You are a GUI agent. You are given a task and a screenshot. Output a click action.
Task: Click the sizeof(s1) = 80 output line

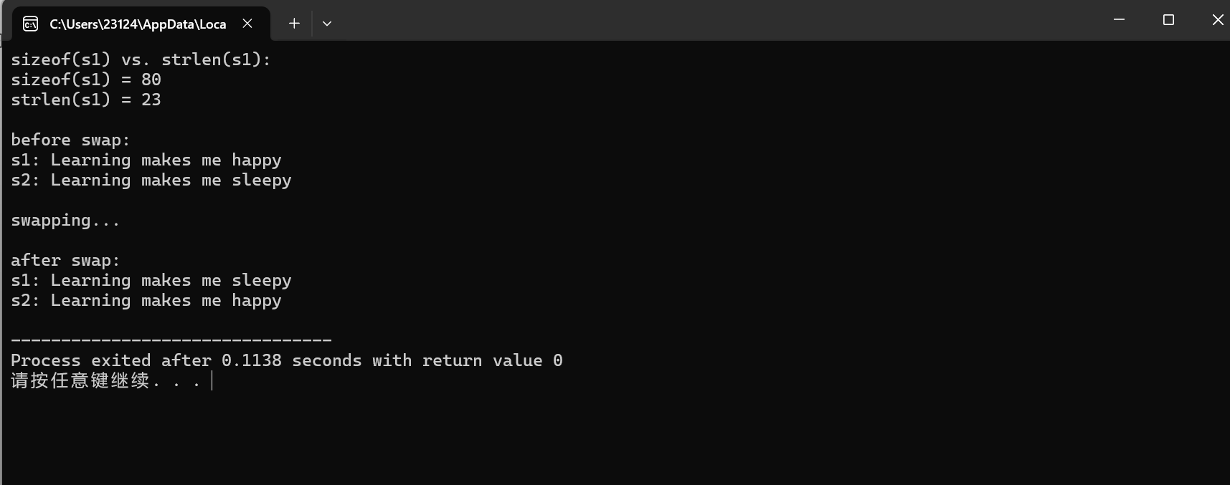coord(86,80)
